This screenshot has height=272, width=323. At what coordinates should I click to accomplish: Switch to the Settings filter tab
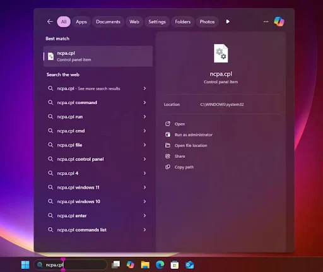click(x=157, y=21)
